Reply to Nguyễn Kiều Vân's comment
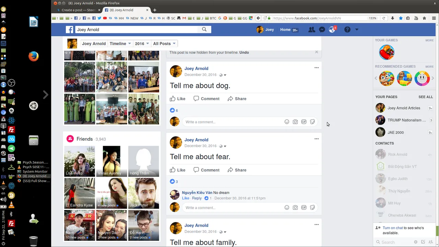 (197, 198)
